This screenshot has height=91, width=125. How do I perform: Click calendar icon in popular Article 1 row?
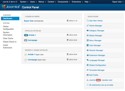68,35
